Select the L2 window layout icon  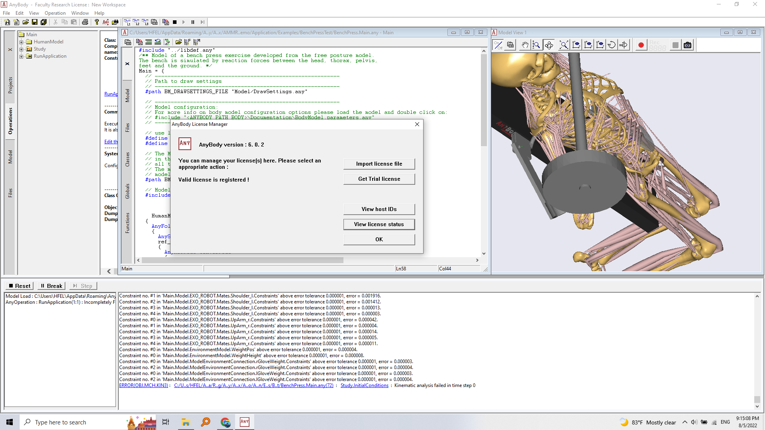(136, 22)
